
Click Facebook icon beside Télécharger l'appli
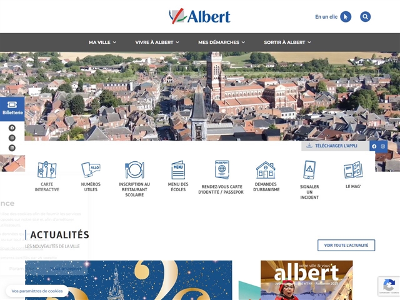point(374,146)
